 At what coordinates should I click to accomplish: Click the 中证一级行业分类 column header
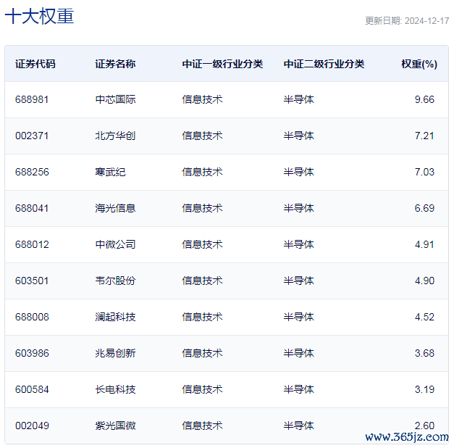pyautogui.click(x=222, y=64)
